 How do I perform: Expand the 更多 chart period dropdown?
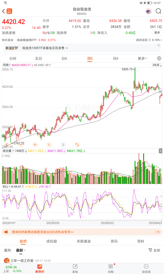pyautogui.click(x=142, y=58)
